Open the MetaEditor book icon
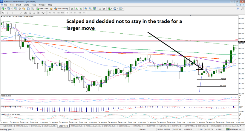 [51, 9]
